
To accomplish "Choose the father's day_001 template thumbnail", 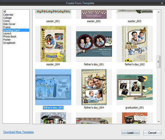I will coord(94,44).
